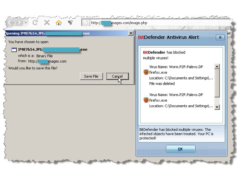237x178 pixels.
Task: Select the first firefox.exe virus entry icon
Action: 146,72
